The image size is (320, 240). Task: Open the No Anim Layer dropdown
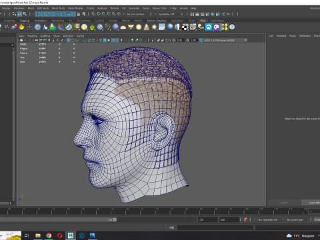296,219
